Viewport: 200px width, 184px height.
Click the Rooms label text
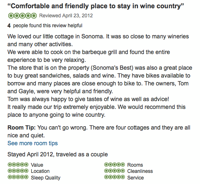click(135, 165)
